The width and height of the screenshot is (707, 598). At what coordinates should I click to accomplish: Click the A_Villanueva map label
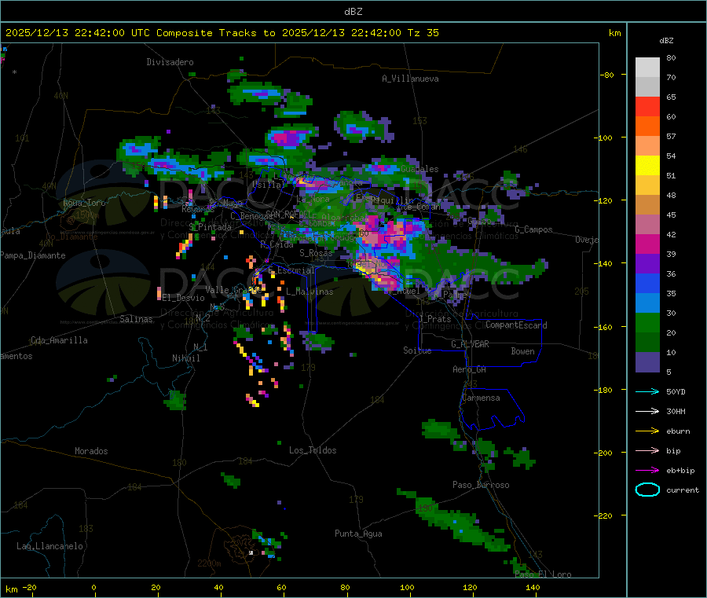point(410,79)
